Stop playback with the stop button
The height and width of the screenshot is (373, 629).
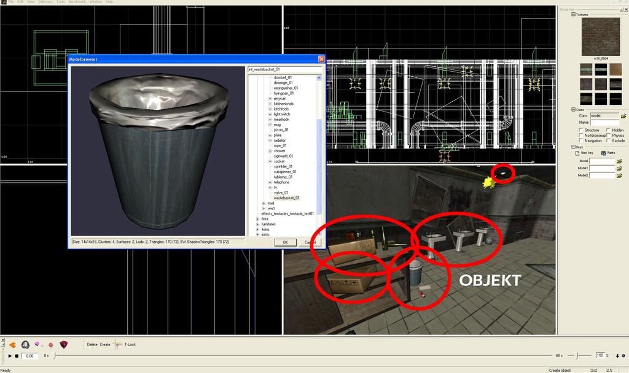pyautogui.click(x=17, y=356)
